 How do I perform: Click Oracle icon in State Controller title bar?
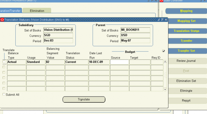point(162,1)
